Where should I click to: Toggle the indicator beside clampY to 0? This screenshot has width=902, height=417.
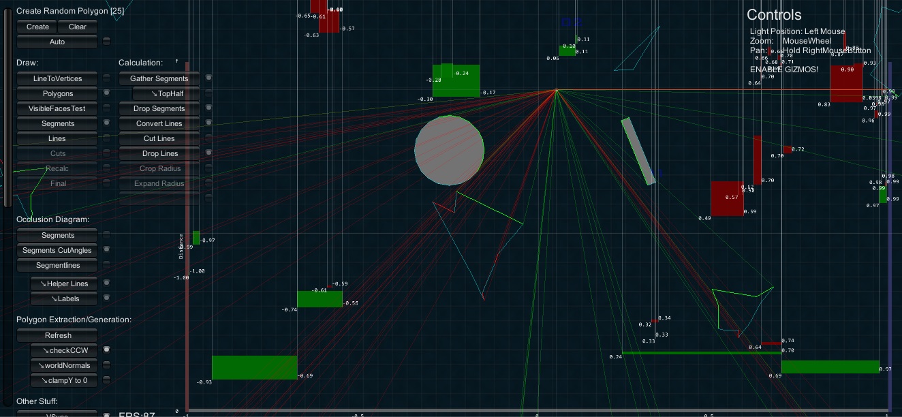pyautogui.click(x=106, y=380)
